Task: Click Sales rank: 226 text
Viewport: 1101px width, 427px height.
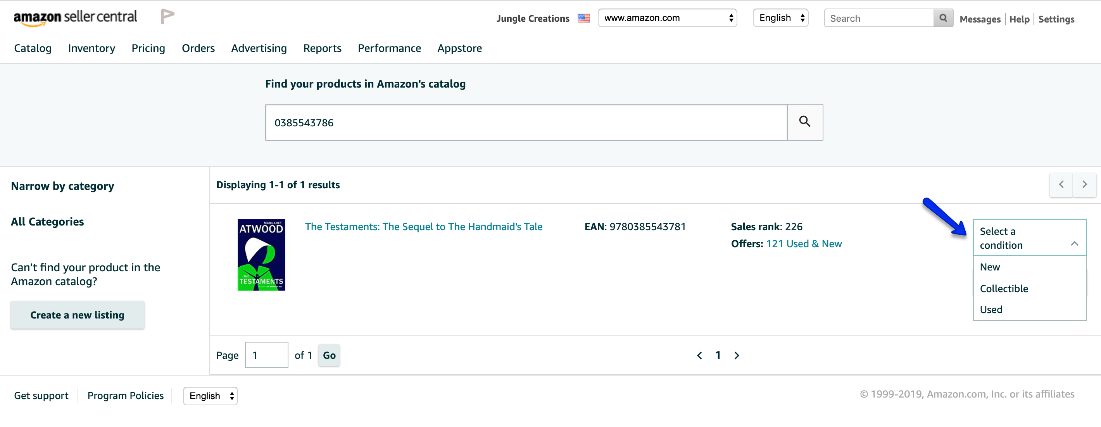Action: [767, 227]
